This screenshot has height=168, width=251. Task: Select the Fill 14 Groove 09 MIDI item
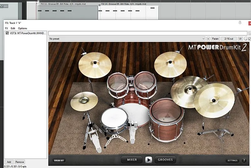click(x=128, y=13)
